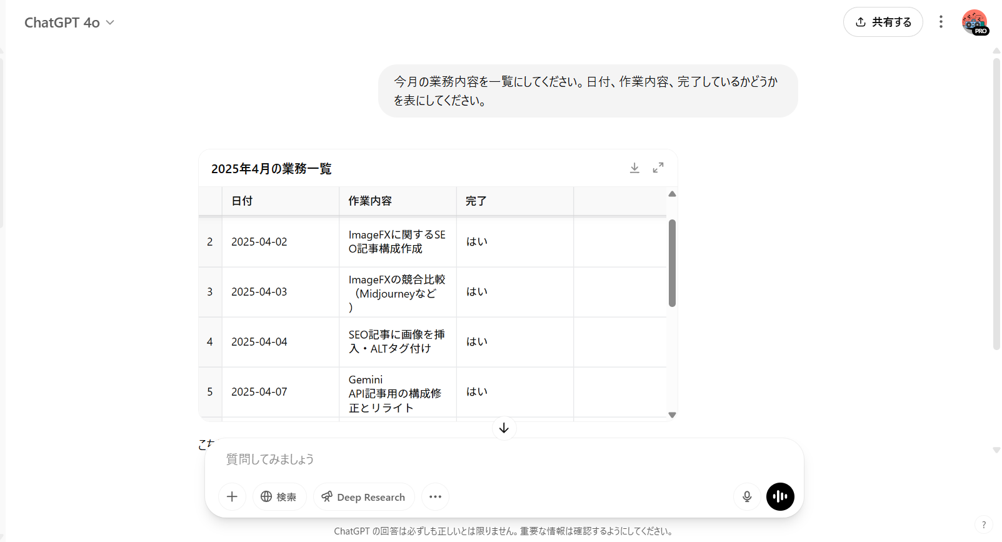Viewport: 1002px width, 542px height.
Task: Click はい in the 2025-04-07 row
Action: coord(515,392)
